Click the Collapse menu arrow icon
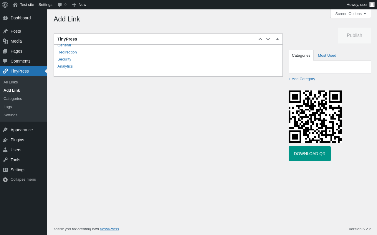377x235 pixels. tap(5, 179)
